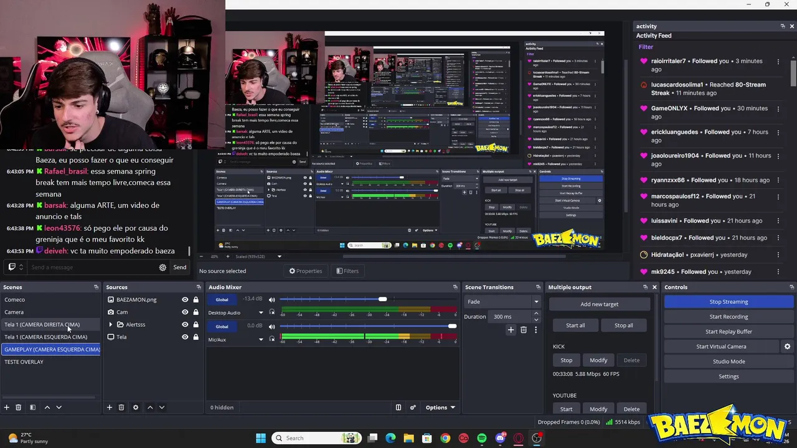Open three-dot menu for raioirritaler7 follow
Screen dimensions: 797x448
[x=778, y=61]
